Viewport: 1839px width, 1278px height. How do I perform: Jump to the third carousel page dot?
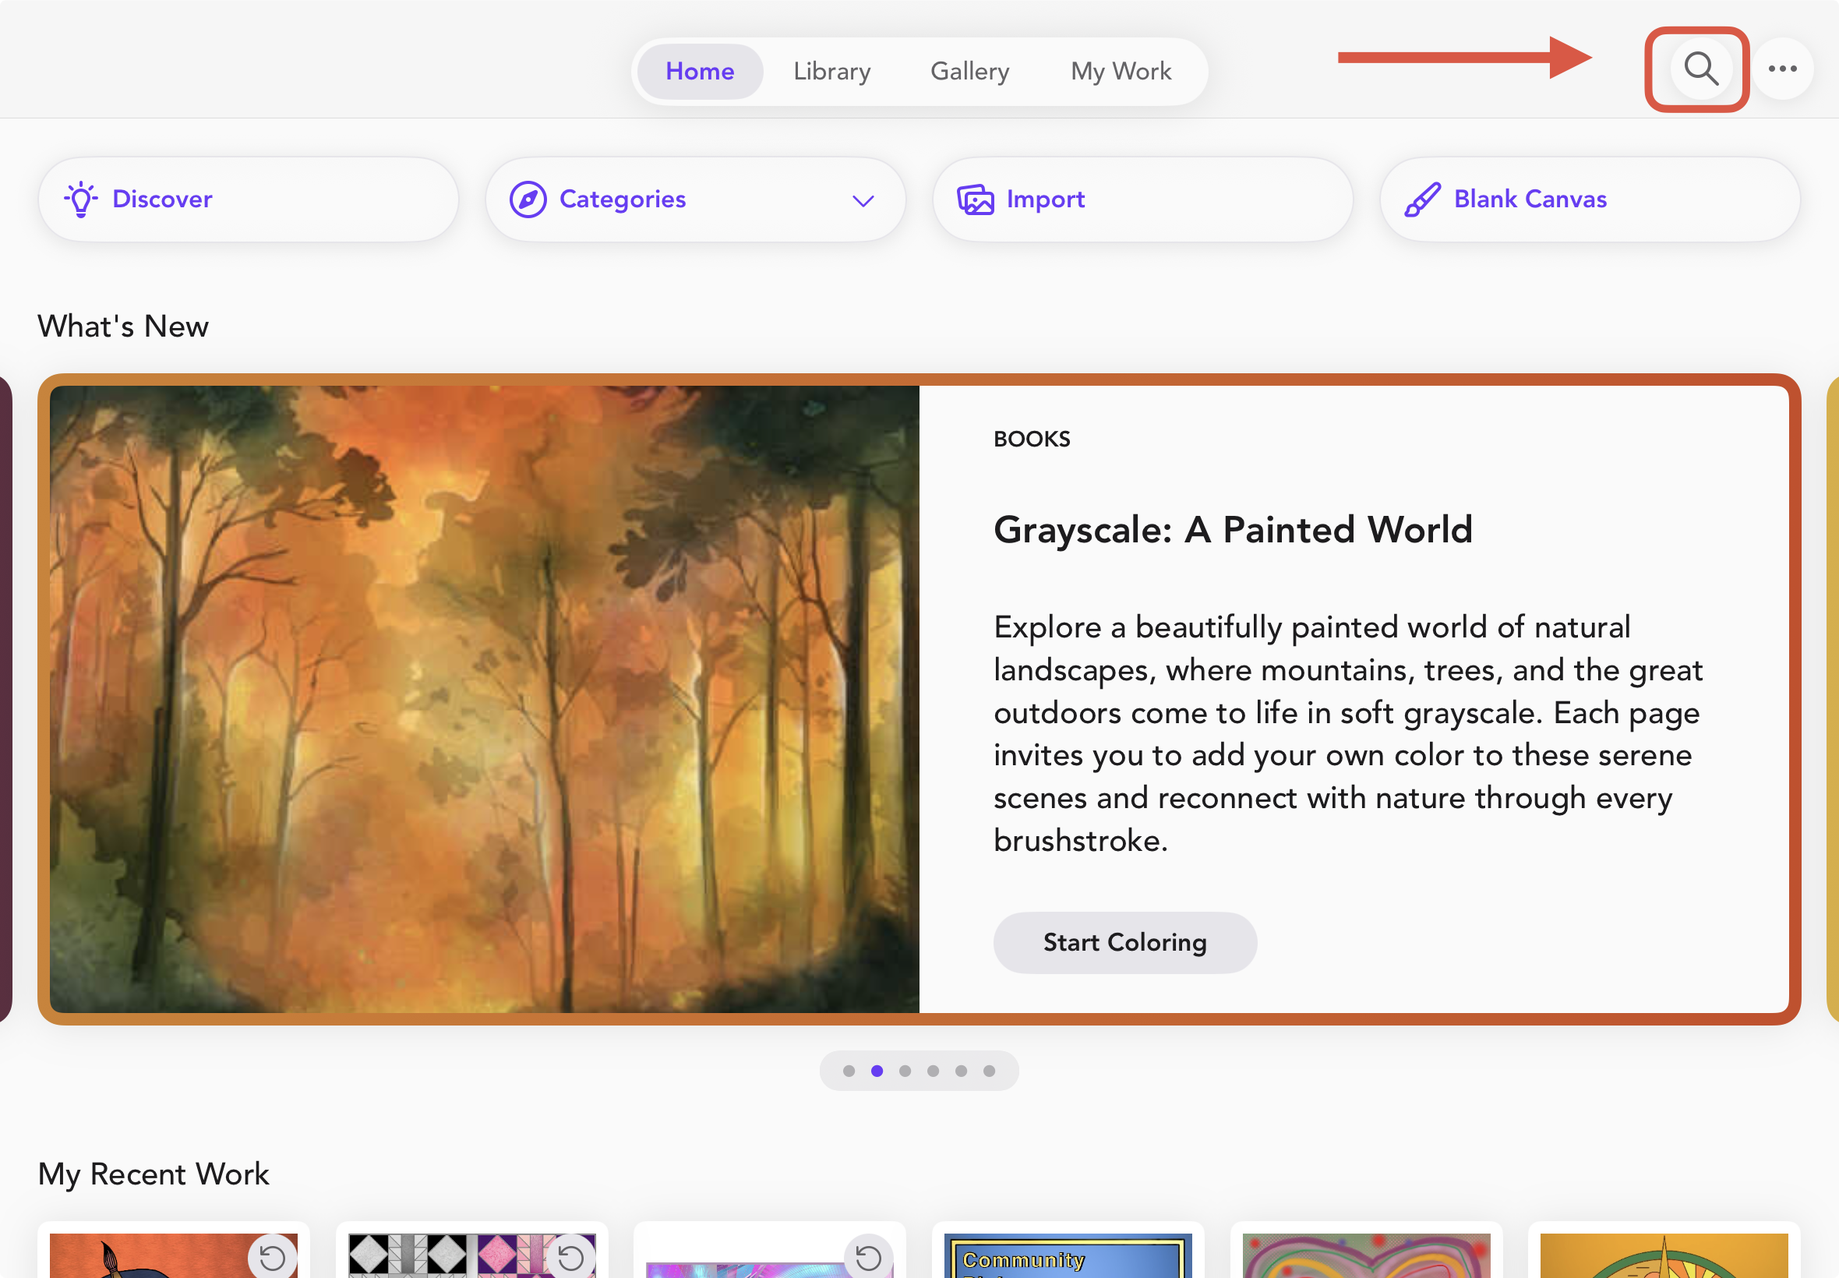[x=905, y=1071]
